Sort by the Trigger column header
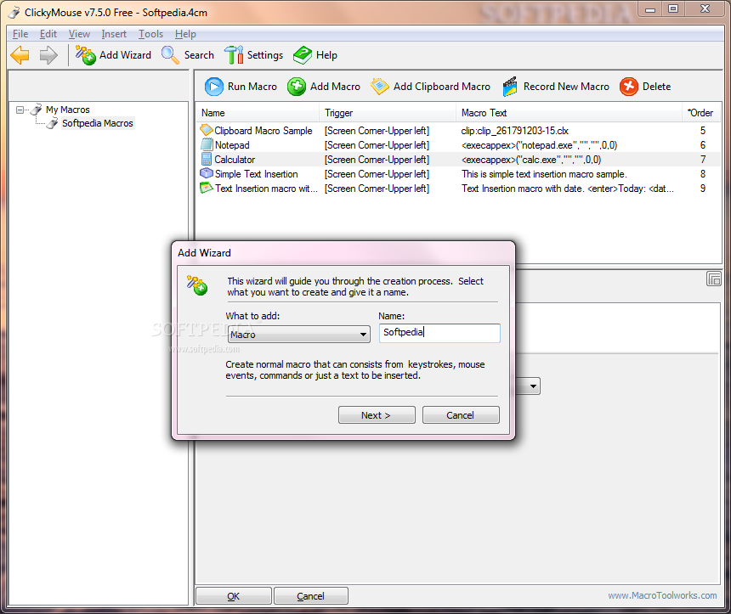The height and width of the screenshot is (614, 731). point(388,113)
